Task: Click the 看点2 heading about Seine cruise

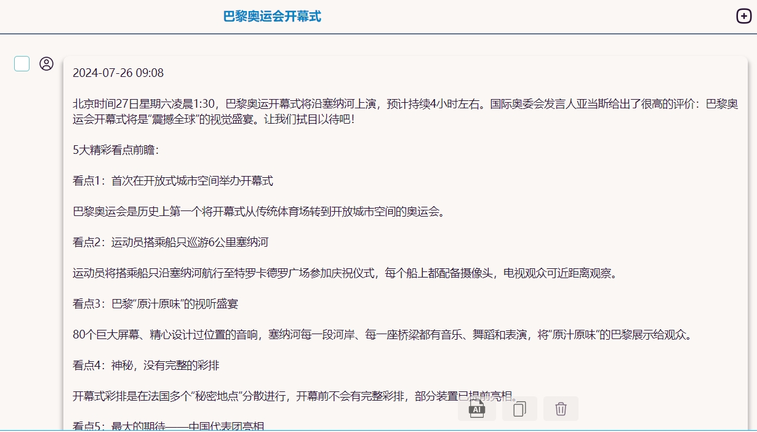Action: 170,242
